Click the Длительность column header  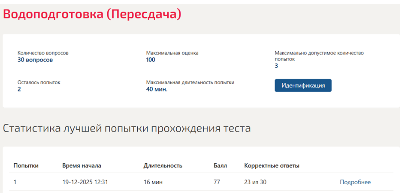[x=163, y=166]
